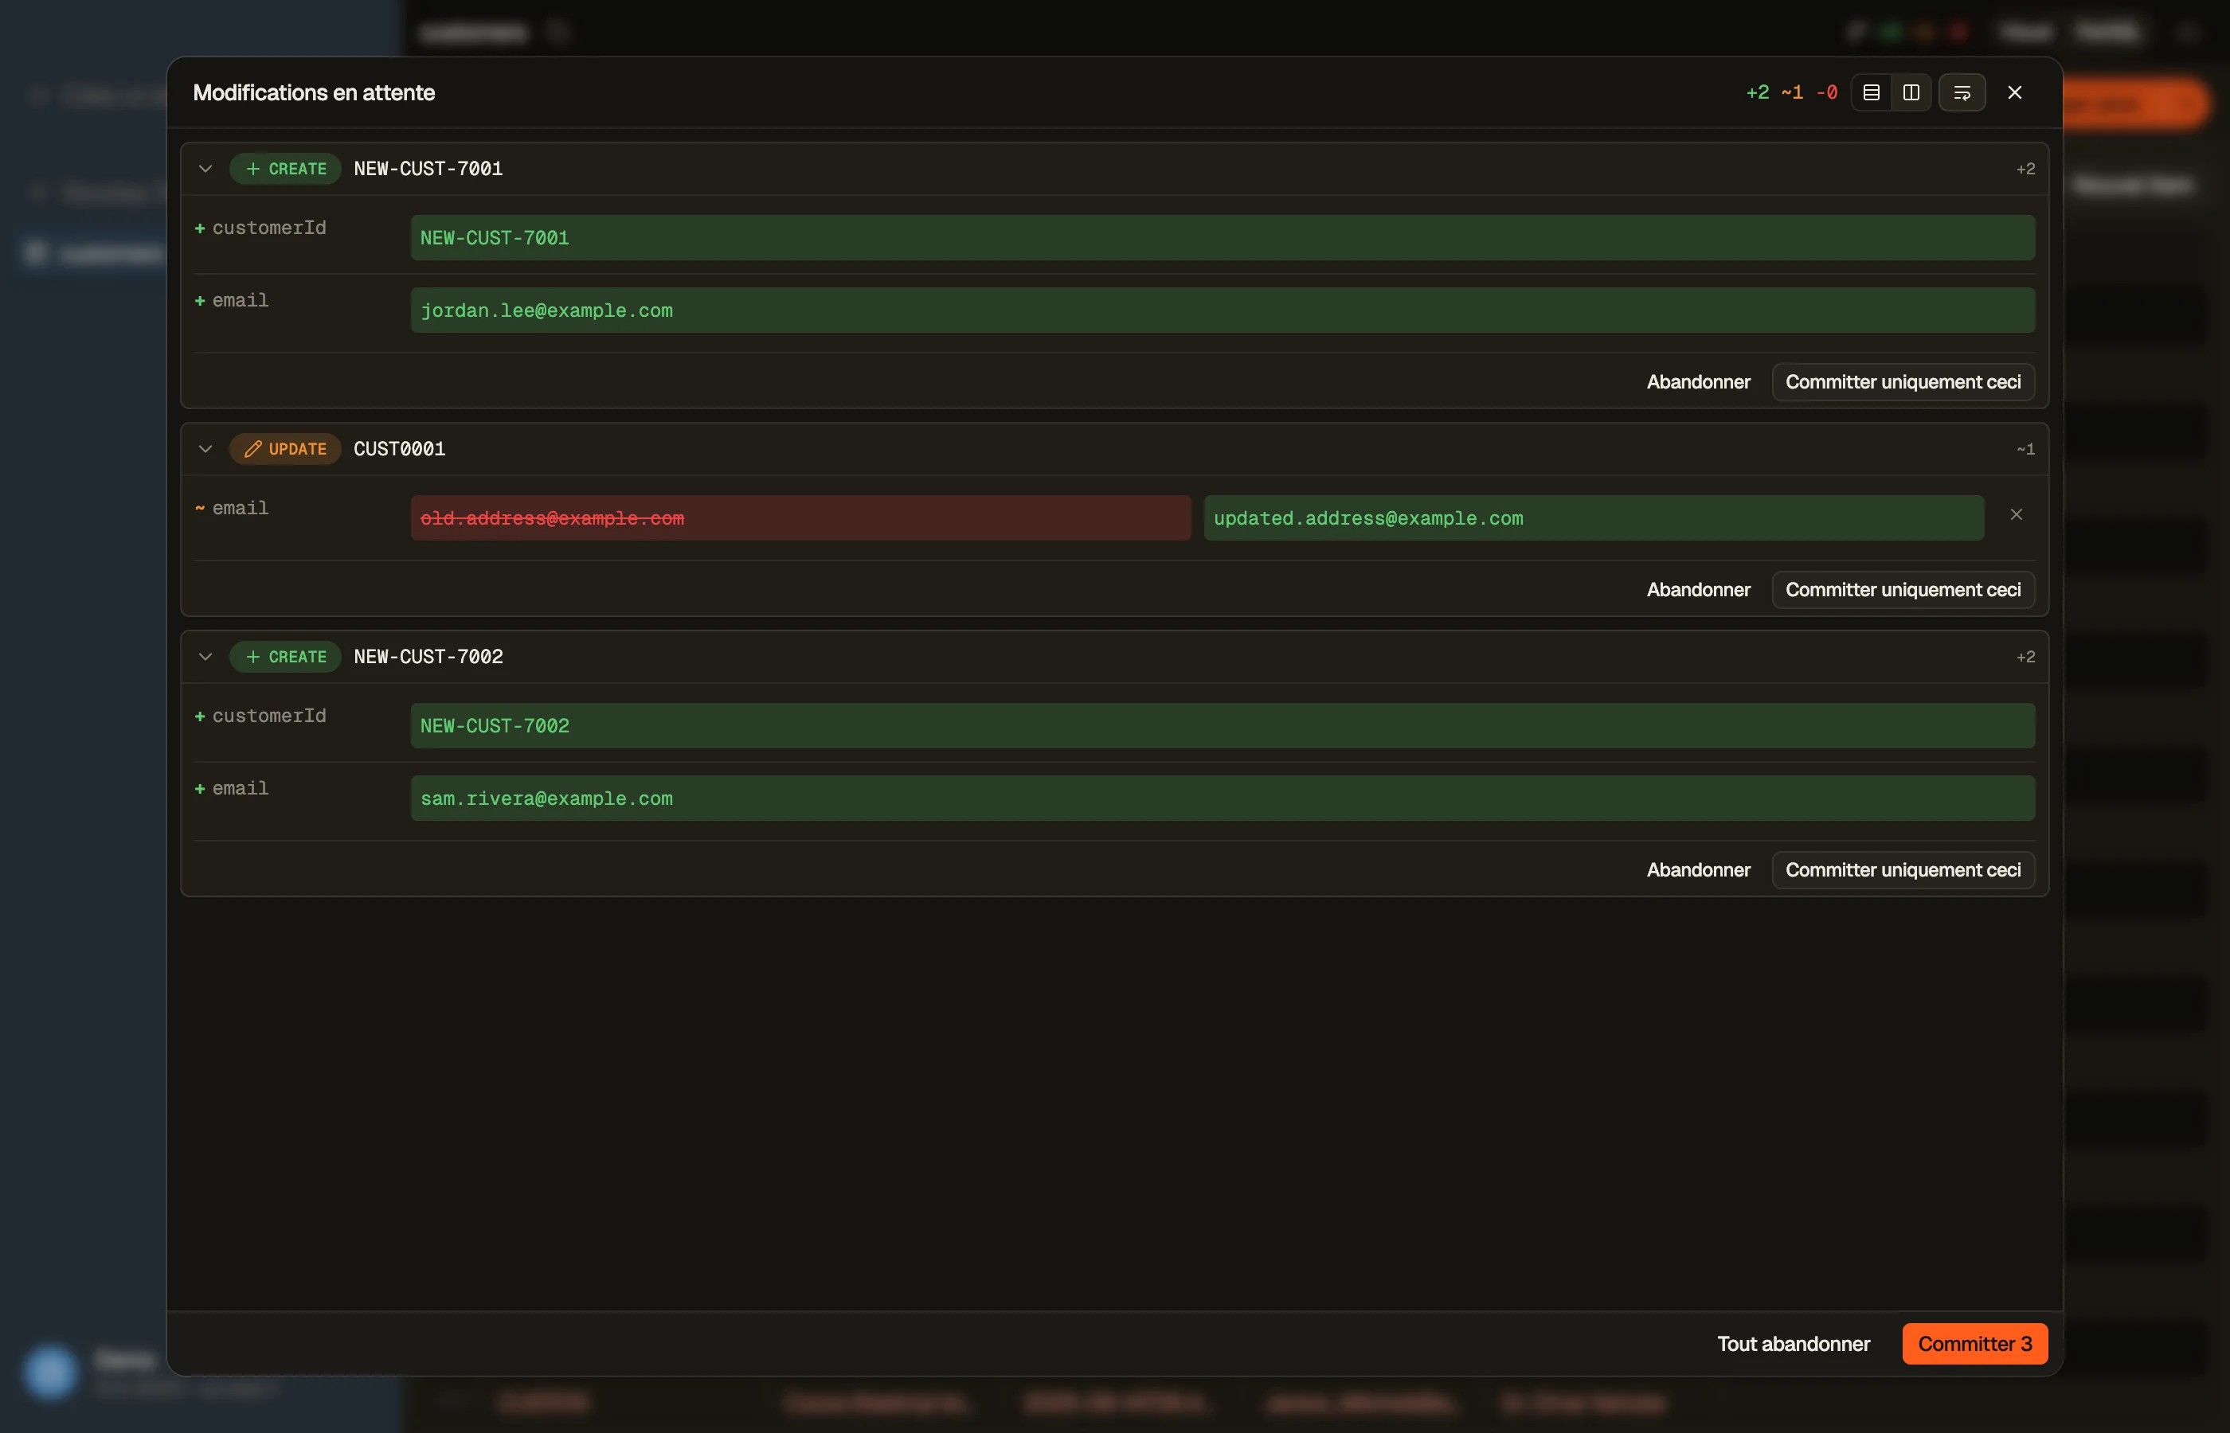Select the jordan.lee@example.com value

click(x=1222, y=310)
